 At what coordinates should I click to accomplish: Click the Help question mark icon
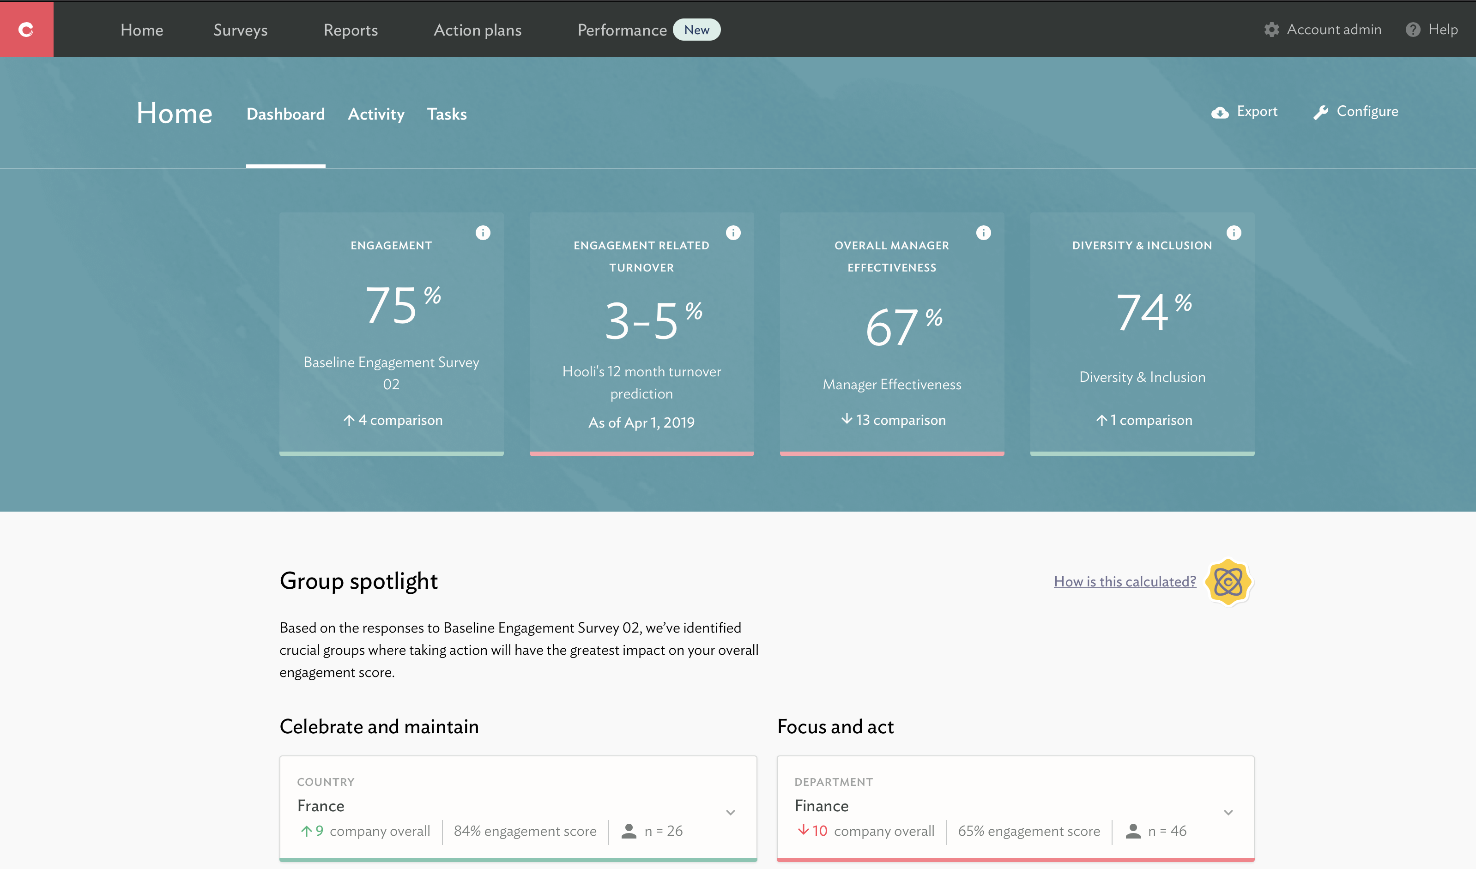(1413, 30)
